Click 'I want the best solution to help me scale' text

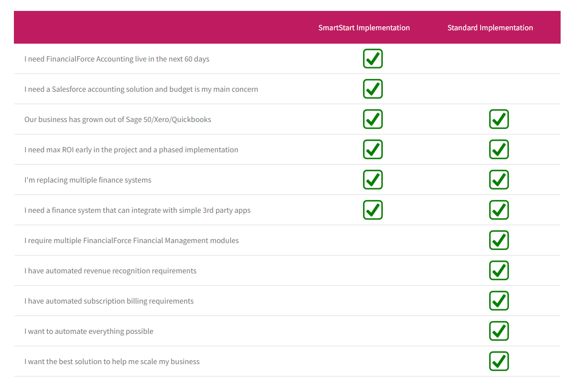(112, 362)
